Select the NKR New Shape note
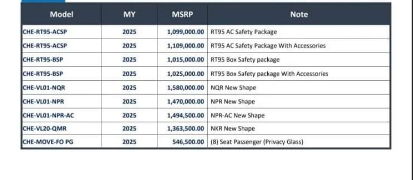This screenshot has width=413, height=180. [x=233, y=129]
